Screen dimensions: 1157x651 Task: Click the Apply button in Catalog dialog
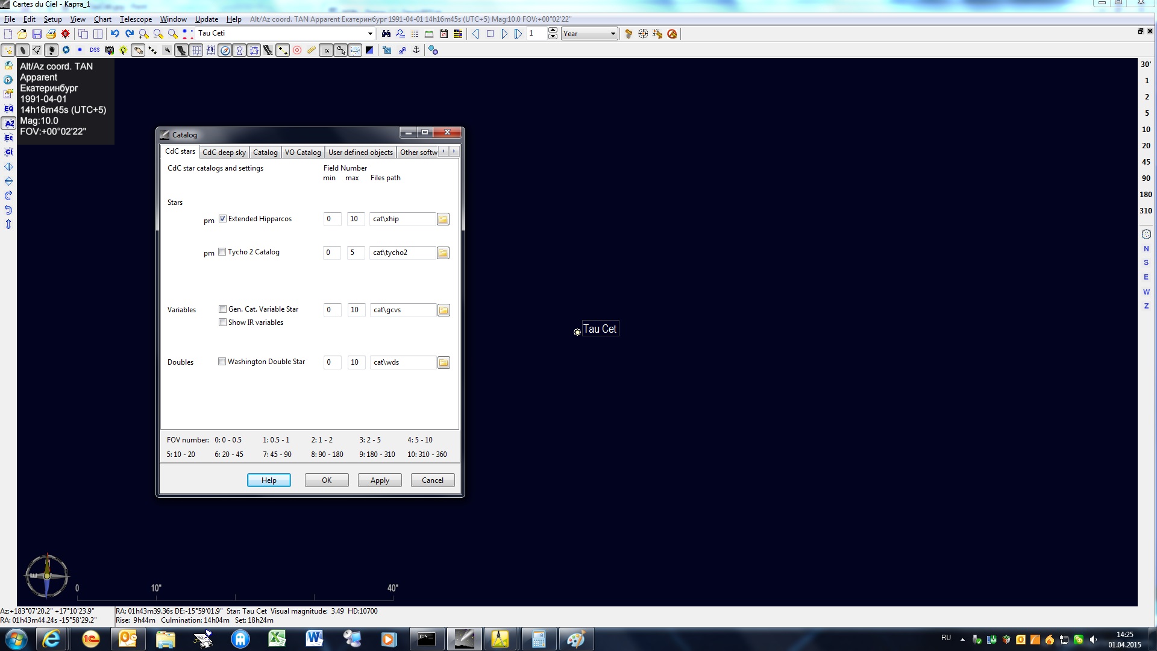pos(380,480)
